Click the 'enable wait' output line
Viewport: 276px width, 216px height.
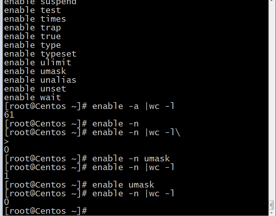[32, 97]
